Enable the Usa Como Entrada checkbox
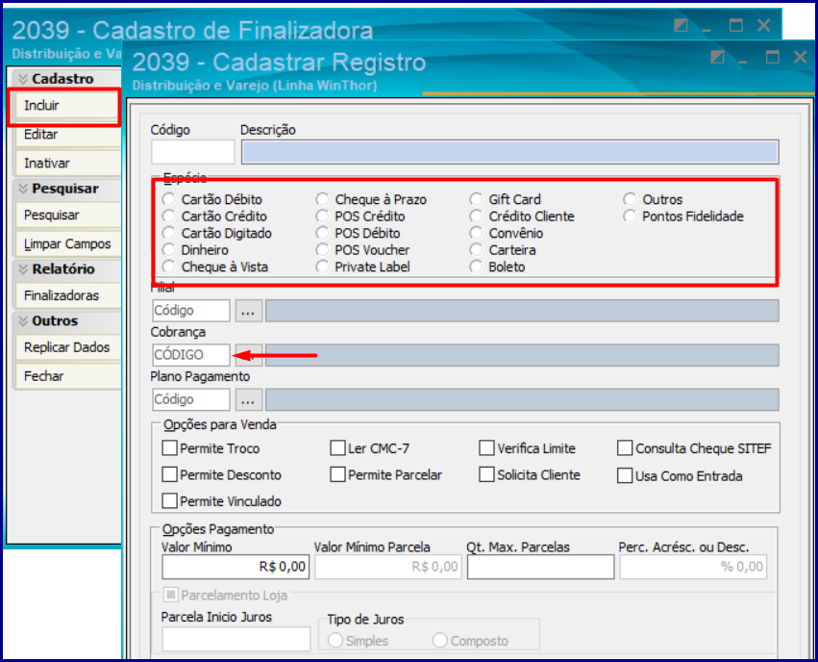Image resolution: width=818 pixels, height=662 pixels. click(x=625, y=475)
